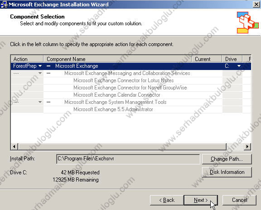261x210 pixels.
Task: Select the Current column header
Action: pos(207,59)
